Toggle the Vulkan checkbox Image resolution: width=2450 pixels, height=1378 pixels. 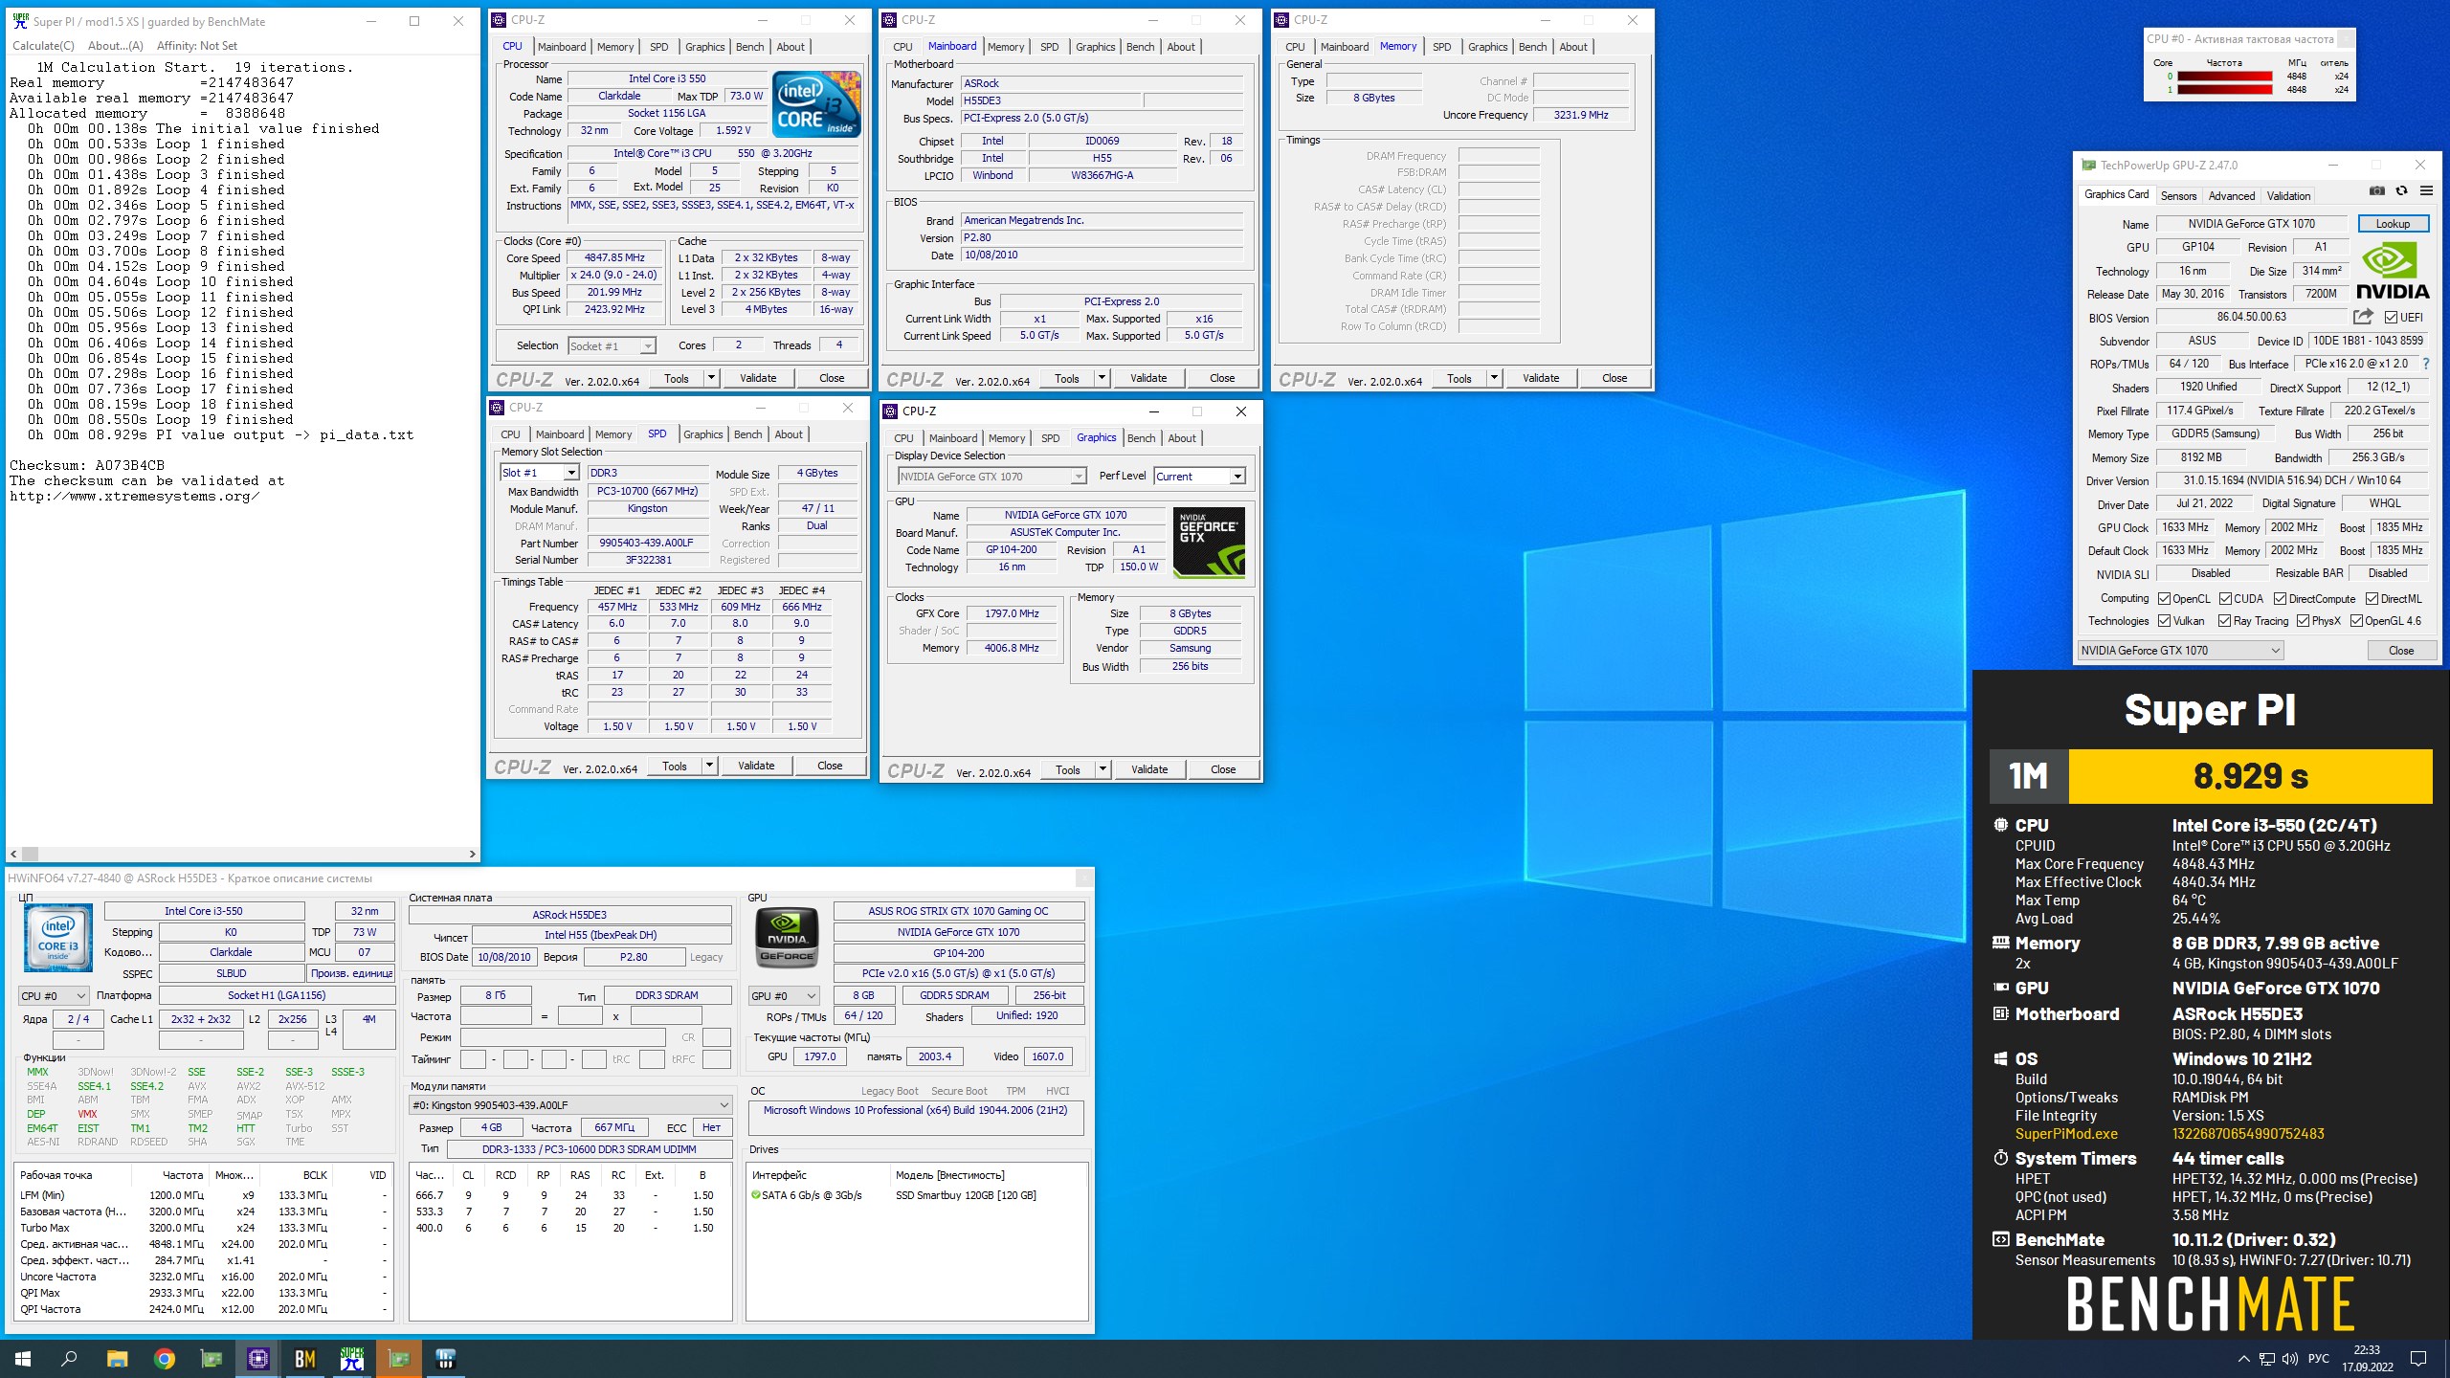pos(2164,621)
